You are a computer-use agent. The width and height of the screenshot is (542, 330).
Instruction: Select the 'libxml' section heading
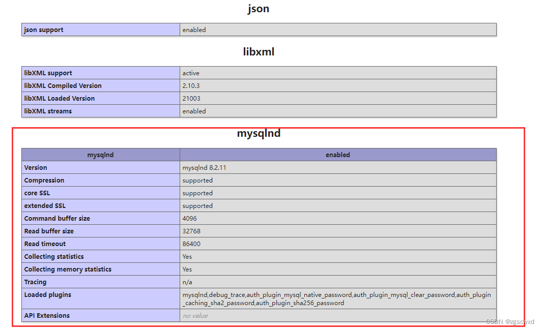point(259,52)
